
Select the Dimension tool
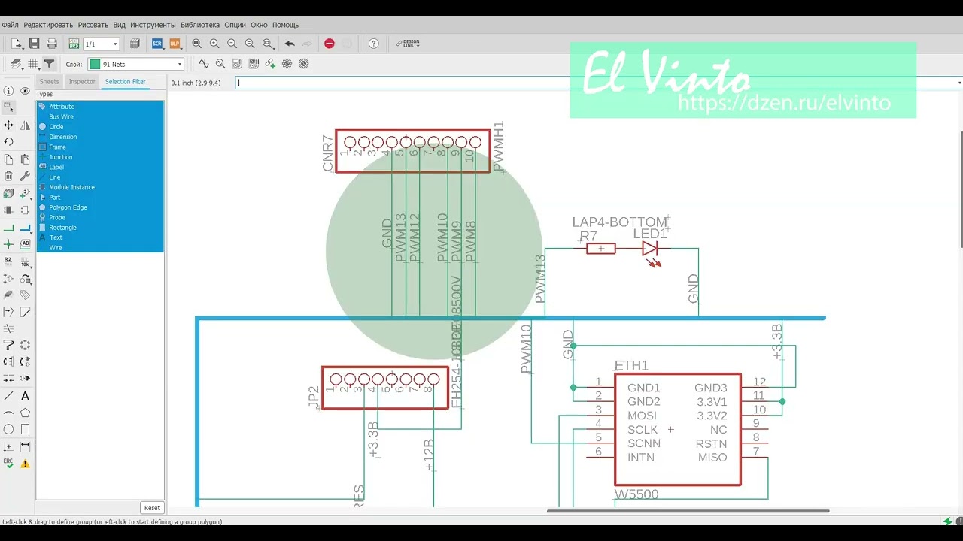(25, 446)
